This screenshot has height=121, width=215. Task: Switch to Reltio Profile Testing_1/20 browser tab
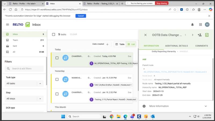101,4
